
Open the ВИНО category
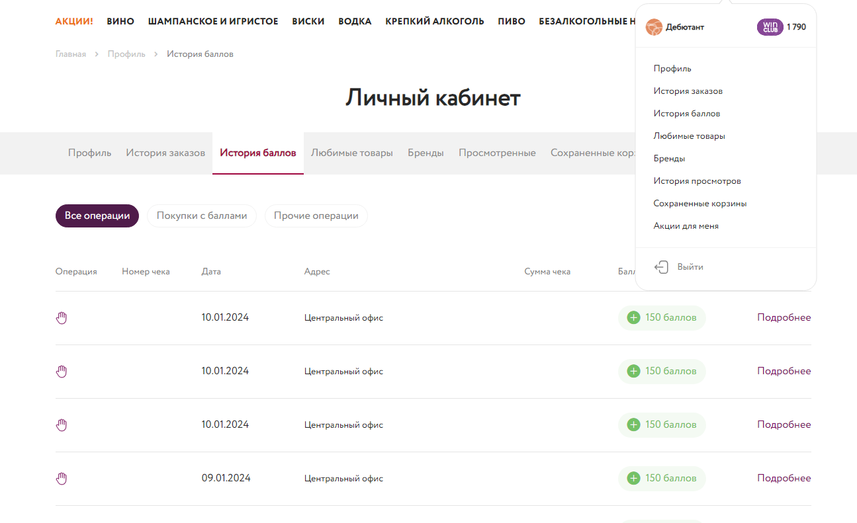[x=120, y=21]
